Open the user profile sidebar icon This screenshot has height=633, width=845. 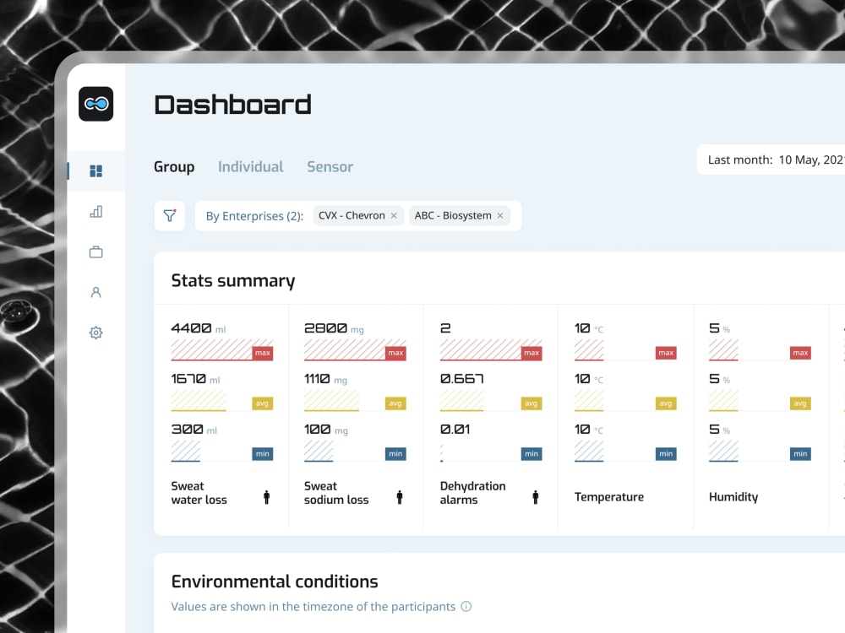coord(96,292)
